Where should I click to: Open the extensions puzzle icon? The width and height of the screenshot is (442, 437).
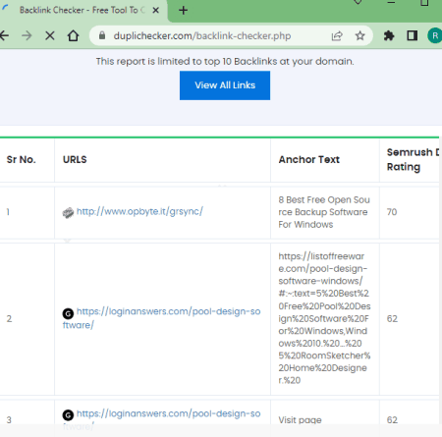pos(389,35)
